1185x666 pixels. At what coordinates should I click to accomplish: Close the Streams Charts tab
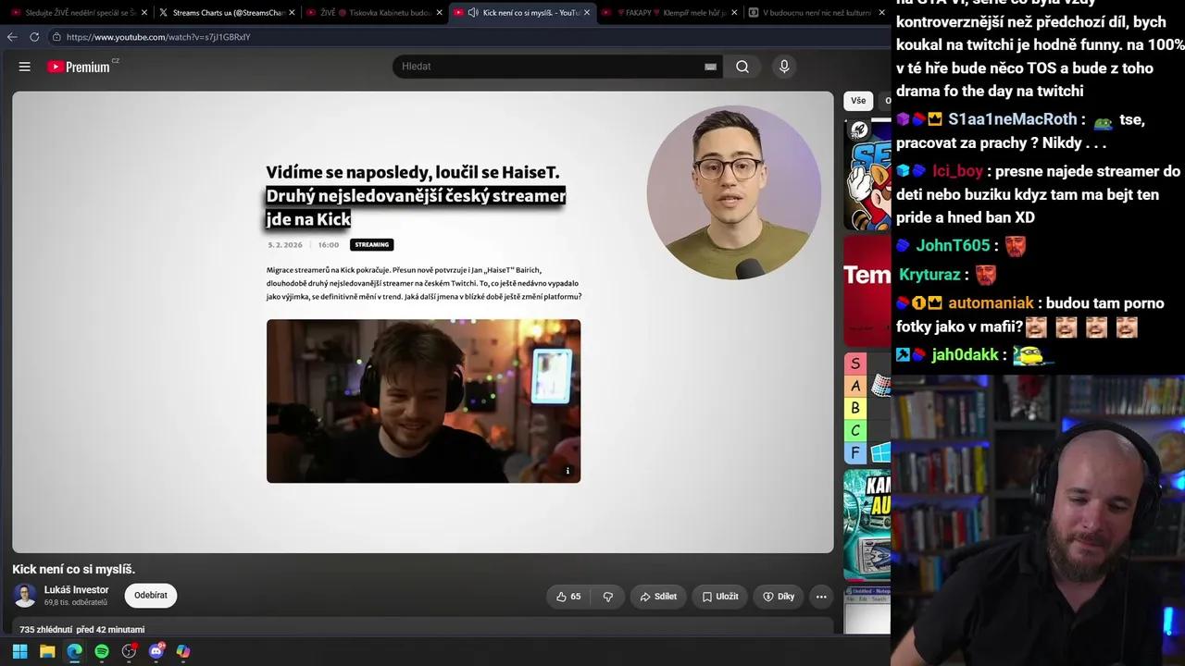click(x=292, y=13)
